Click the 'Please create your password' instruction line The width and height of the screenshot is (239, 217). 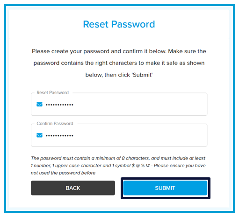(x=119, y=51)
